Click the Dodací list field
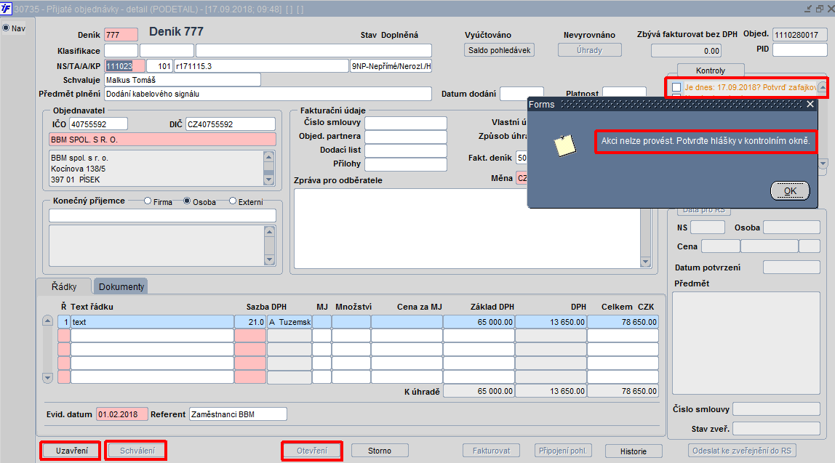The height and width of the screenshot is (463, 835). click(x=406, y=150)
